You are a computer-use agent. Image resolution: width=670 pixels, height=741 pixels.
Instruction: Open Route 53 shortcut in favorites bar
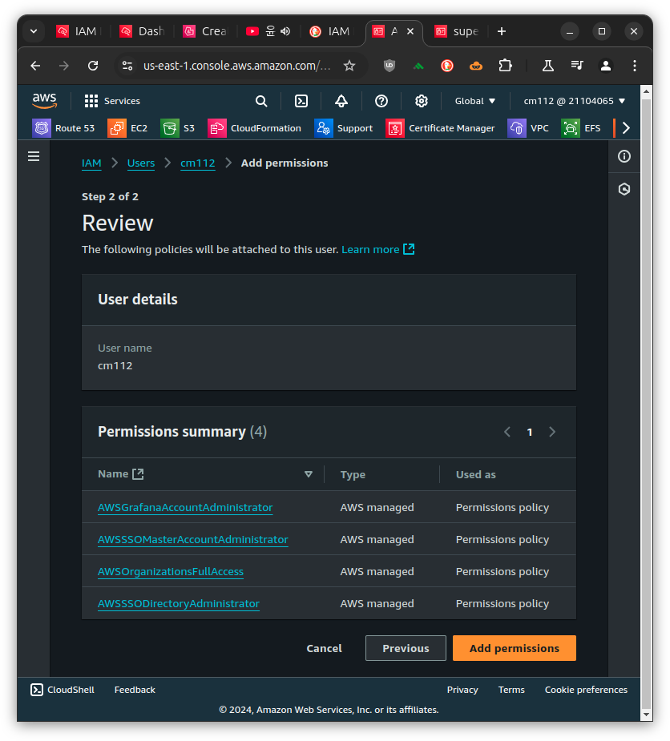tap(63, 128)
